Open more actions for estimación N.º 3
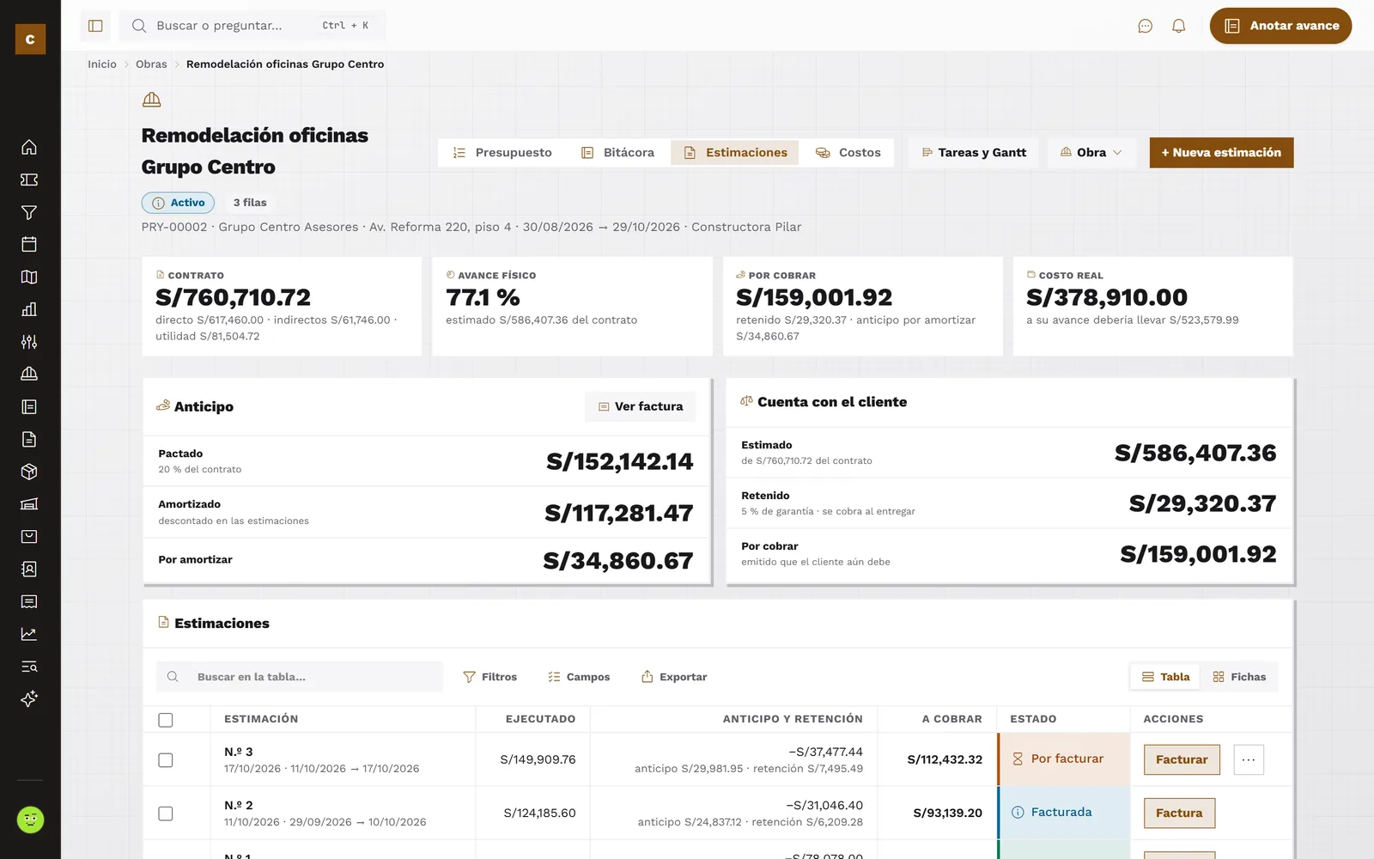 tap(1249, 759)
